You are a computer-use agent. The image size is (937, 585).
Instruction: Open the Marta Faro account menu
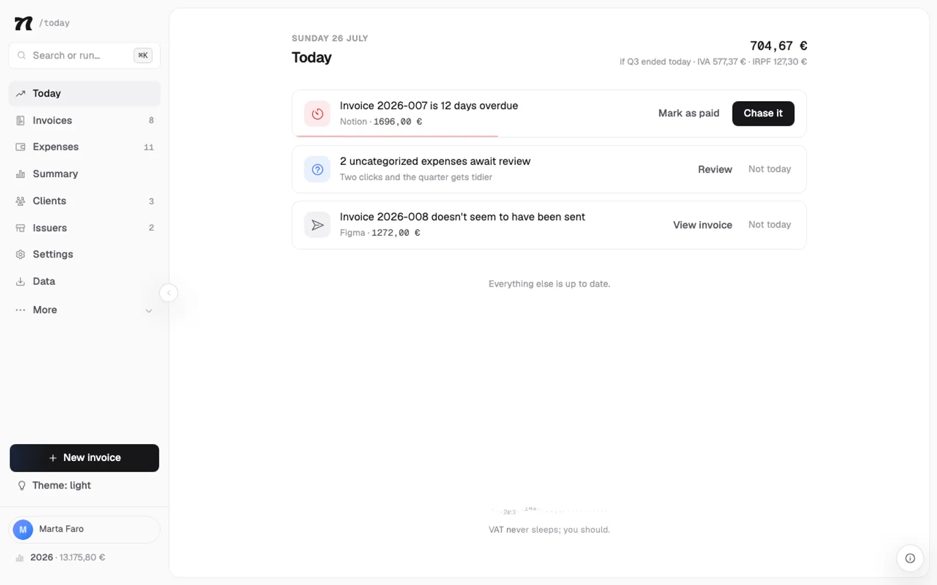85,529
